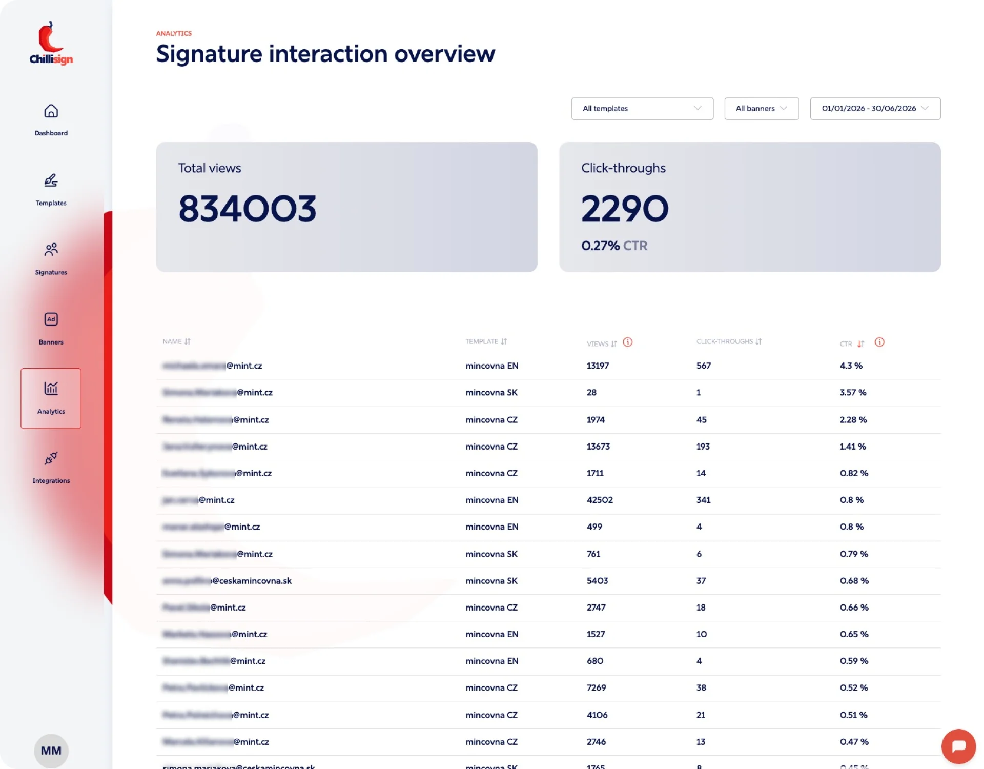Open the Dashboard home icon
This screenshot has height=769, width=984.
(51, 111)
